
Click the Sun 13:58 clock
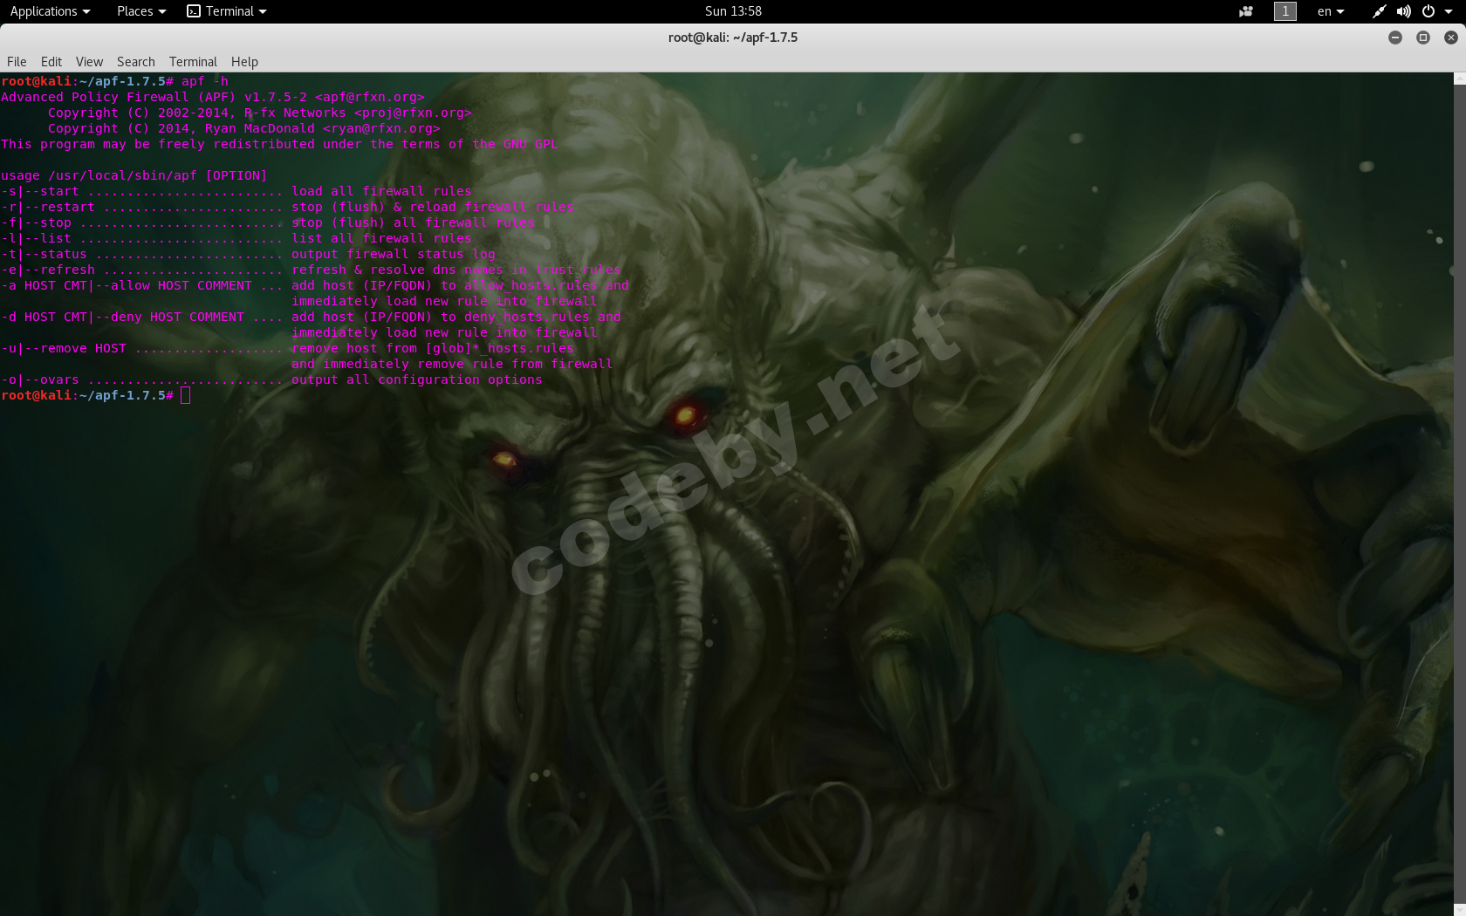[733, 11]
